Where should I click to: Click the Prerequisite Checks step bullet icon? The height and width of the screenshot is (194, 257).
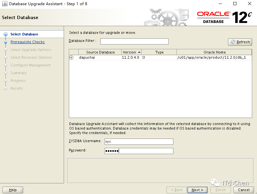5,42
